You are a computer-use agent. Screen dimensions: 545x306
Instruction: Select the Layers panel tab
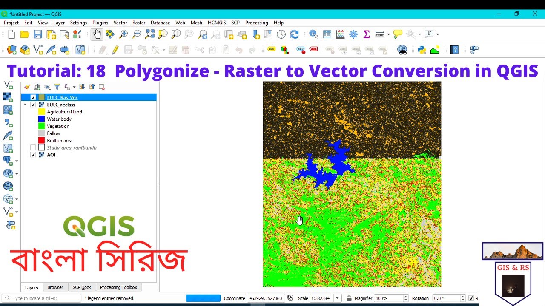coord(32,287)
